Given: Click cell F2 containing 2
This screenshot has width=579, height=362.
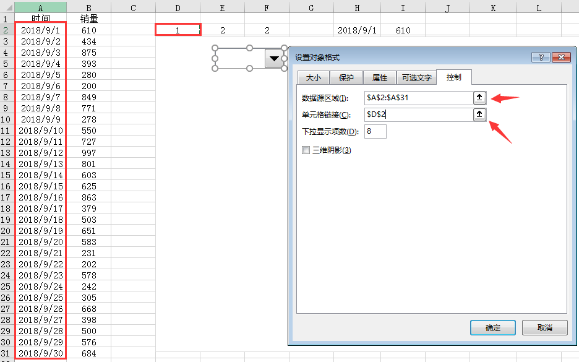Looking at the screenshot, I should [267, 30].
